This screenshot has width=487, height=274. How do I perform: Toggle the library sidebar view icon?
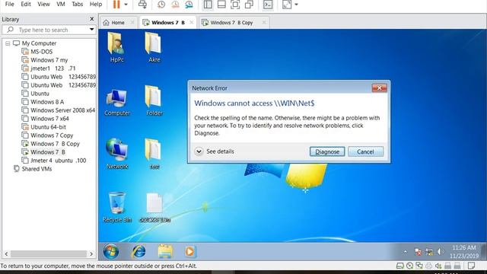pos(208,5)
